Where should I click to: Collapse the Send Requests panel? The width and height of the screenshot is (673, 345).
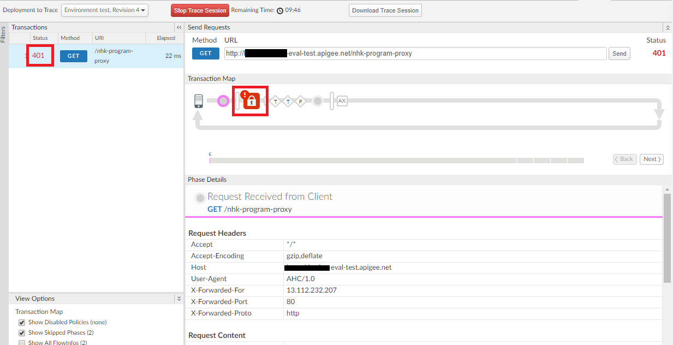pos(668,27)
